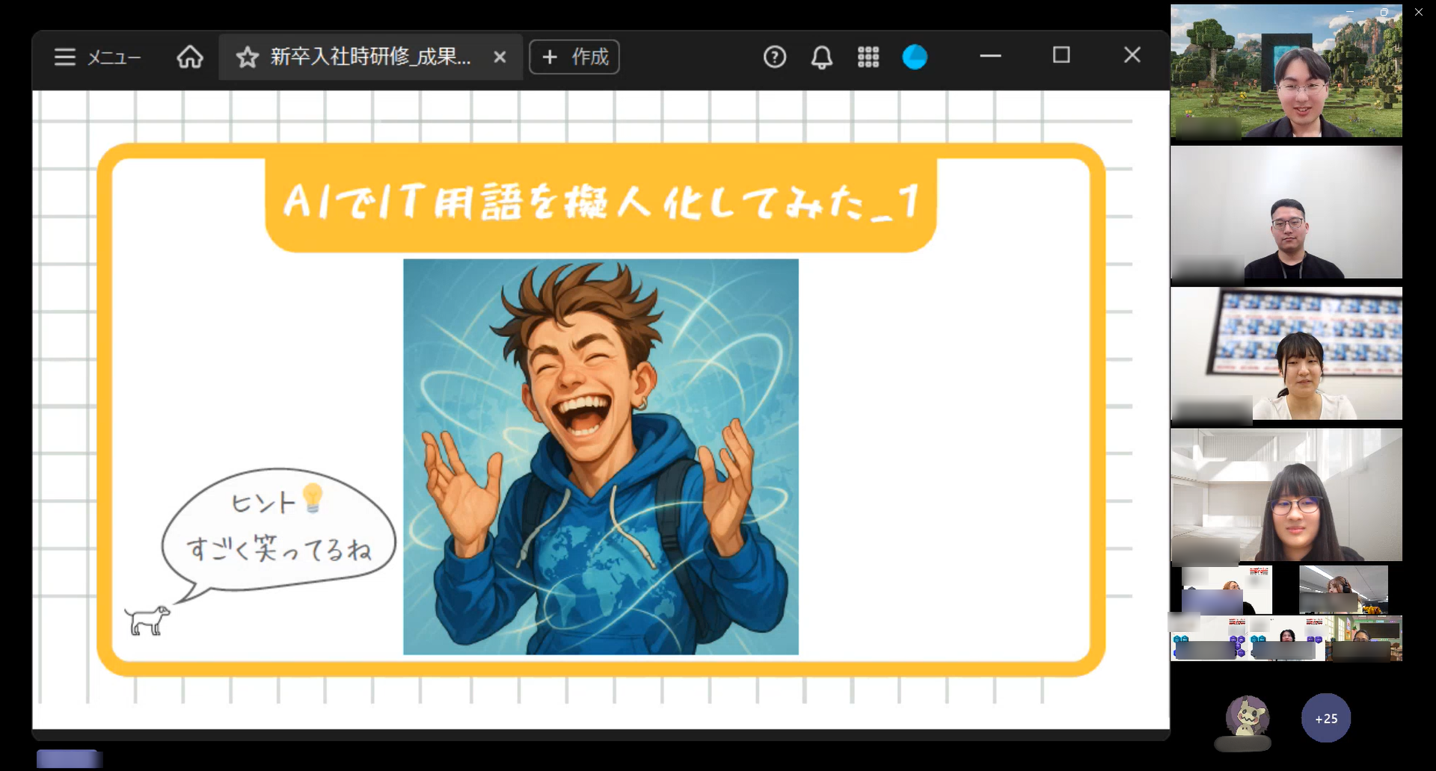Click the small dog illustration
Screen dimensions: 1436x771
point(147,620)
